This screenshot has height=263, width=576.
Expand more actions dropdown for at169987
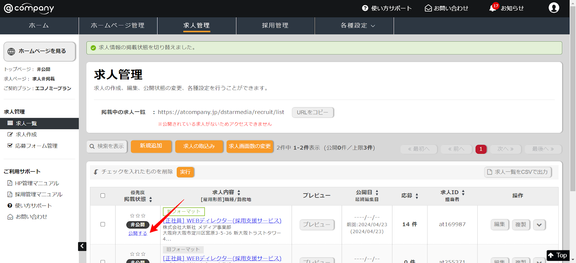(539, 225)
